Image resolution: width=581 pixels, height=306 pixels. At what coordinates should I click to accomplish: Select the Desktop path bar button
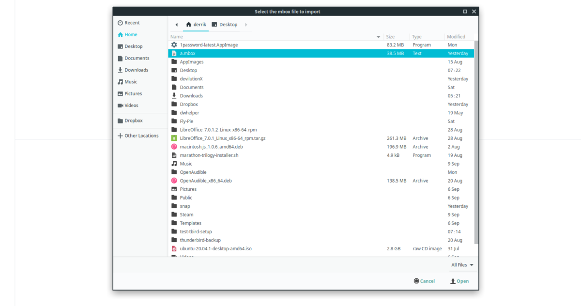pyautogui.click(x=225, y=25)
